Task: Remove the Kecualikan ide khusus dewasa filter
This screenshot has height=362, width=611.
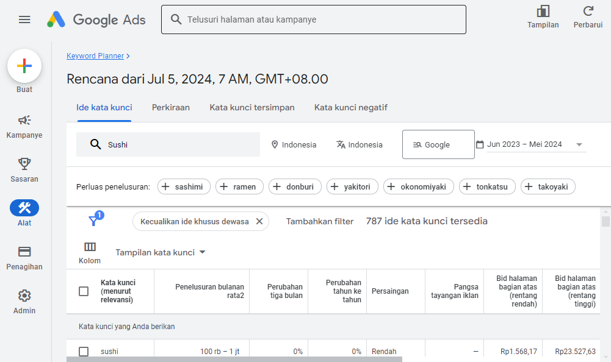Action: [x=259, y=221]
